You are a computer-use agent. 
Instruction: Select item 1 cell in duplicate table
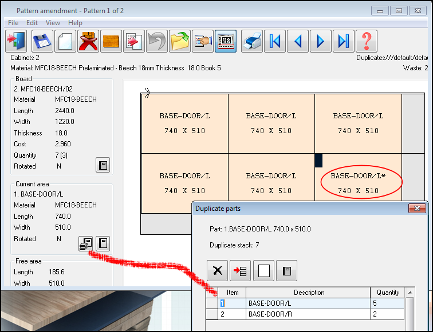232,303
